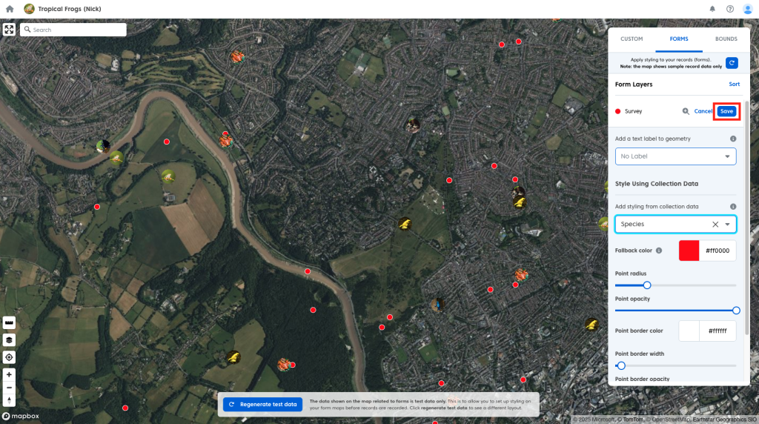Select the ruler measure tool
The width and height of the screenshot is (759, 424).
[x=9, y=323]
